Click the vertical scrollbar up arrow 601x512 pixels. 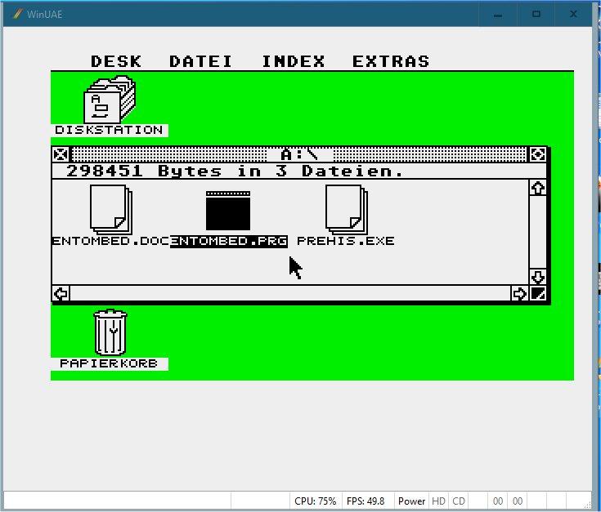point(537,188)
